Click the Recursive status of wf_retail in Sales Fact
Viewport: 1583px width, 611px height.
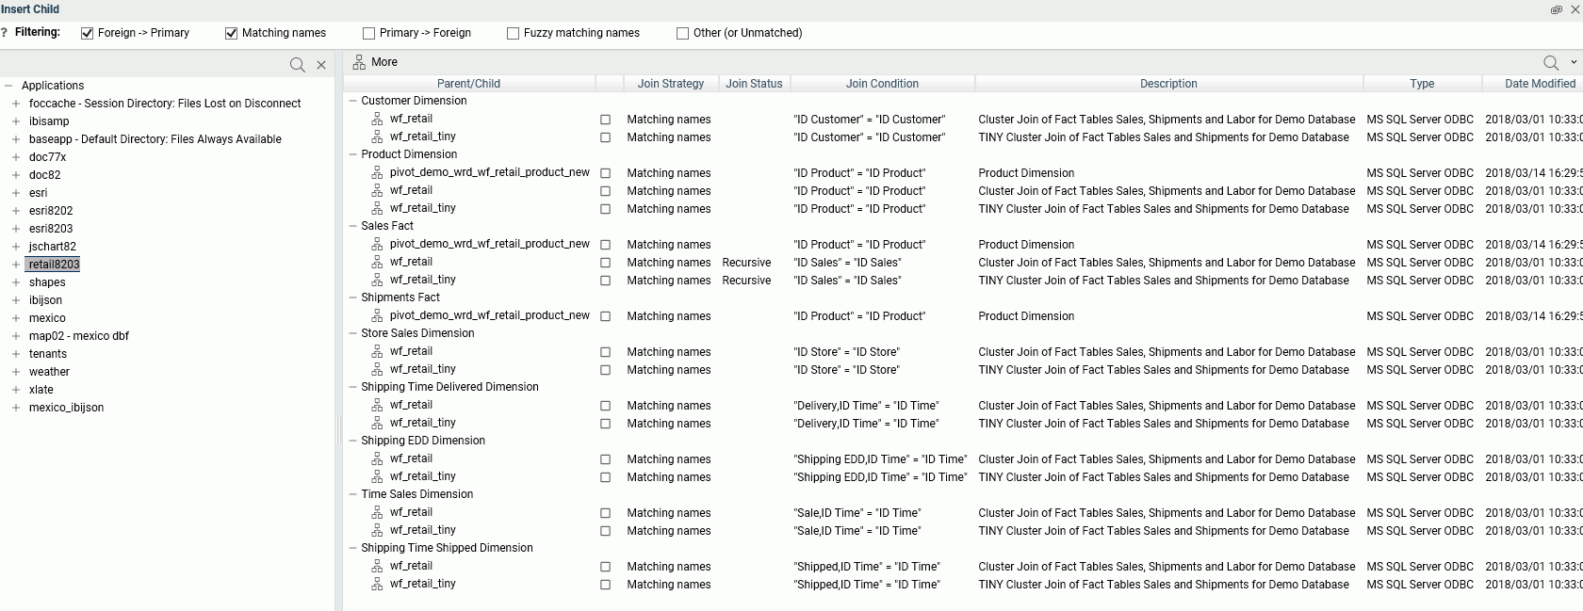[746, 263]
